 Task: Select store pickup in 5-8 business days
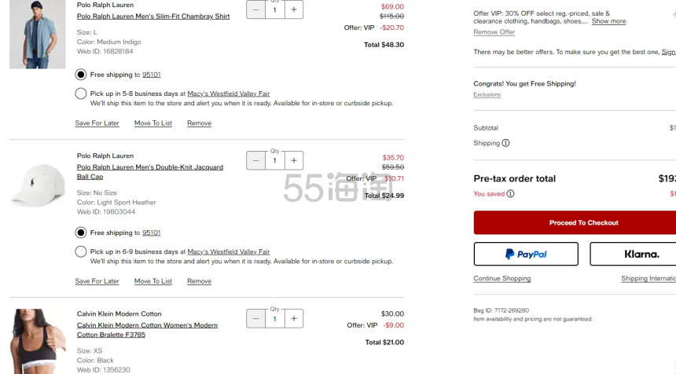[81, 93]
